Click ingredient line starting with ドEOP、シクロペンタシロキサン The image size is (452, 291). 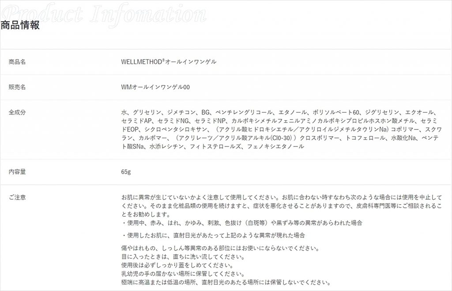pos(281,129)
